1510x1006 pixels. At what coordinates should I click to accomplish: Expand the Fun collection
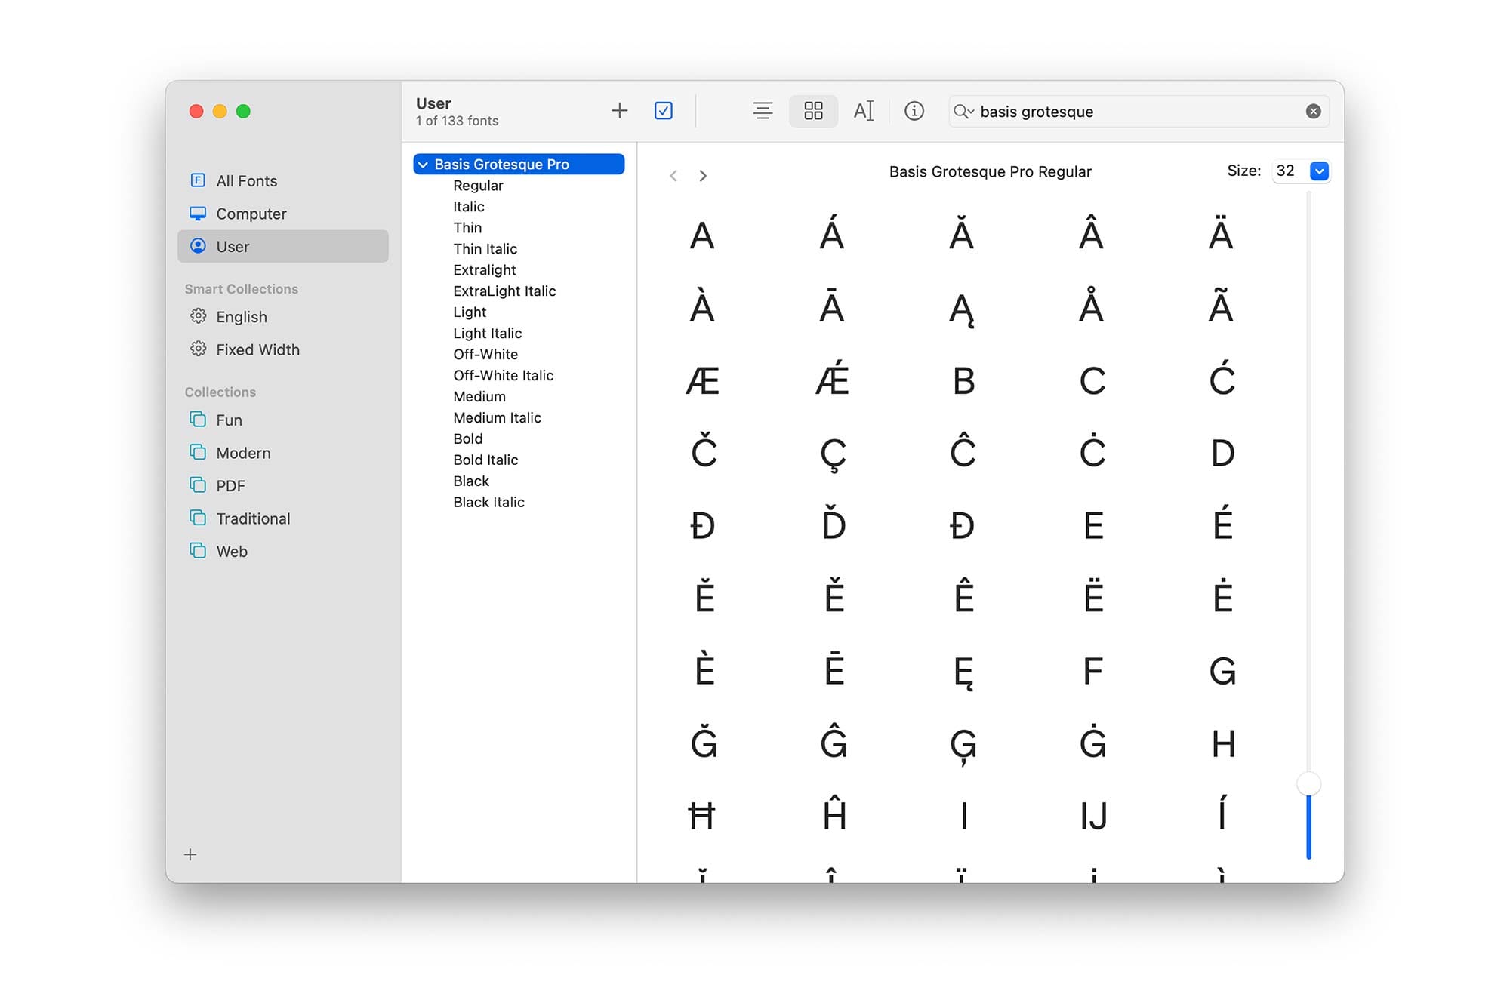tap(229, 420)
